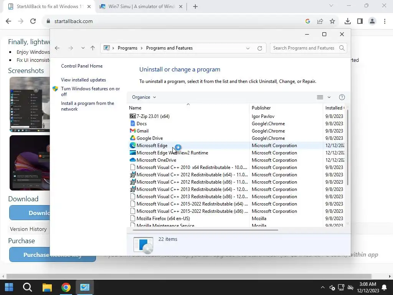
Task: Expand the Organize dropdown
Action: [x=144, y=97]
